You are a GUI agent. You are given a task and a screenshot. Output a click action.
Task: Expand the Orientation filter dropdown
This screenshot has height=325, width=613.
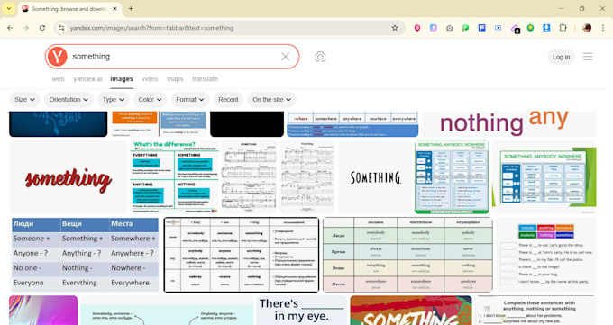pyautogui.click(x=69, y=100)
